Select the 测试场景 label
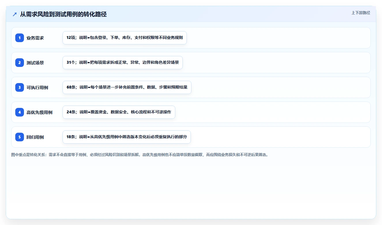This screenshot has width=382, height=225. [35, 63]
